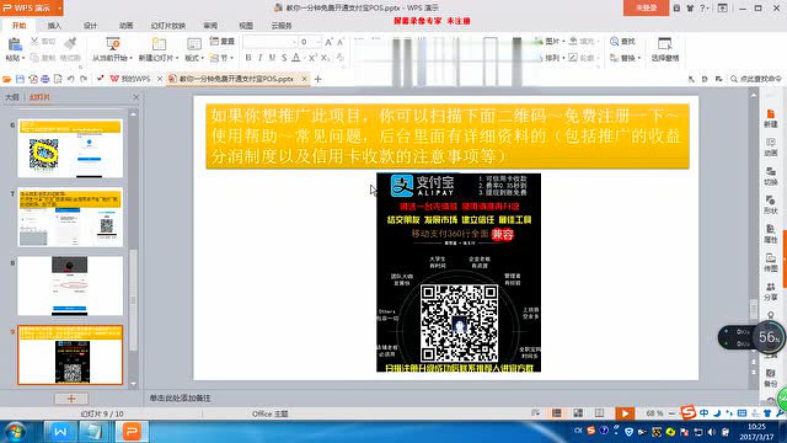
Task: Open the 选择窗格 selection pane
Action: [x=665, y=49]
